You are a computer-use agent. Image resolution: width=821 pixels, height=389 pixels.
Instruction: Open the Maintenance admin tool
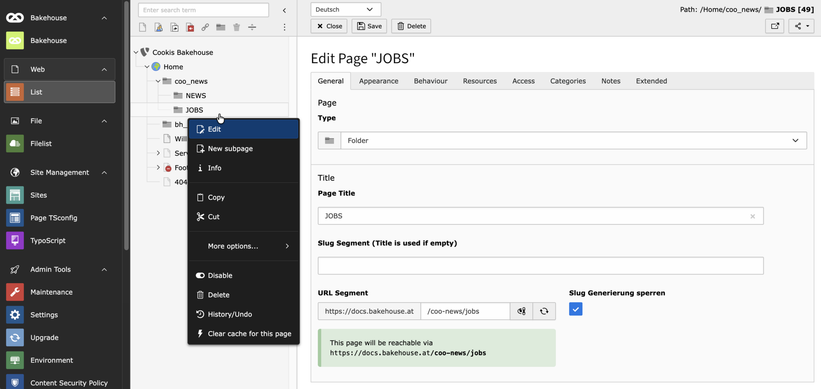tap(51, 292)
